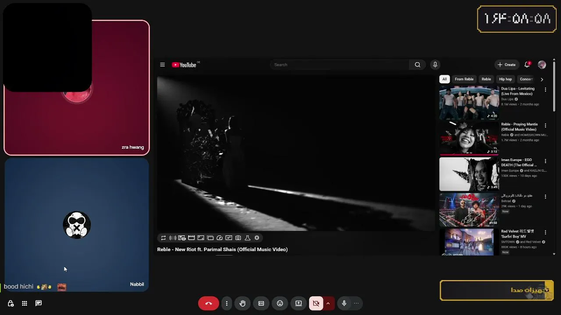Open the 'Iman Europe - EGO DEATH' title link
Viewport: 561px width, 315px height.
519,162
